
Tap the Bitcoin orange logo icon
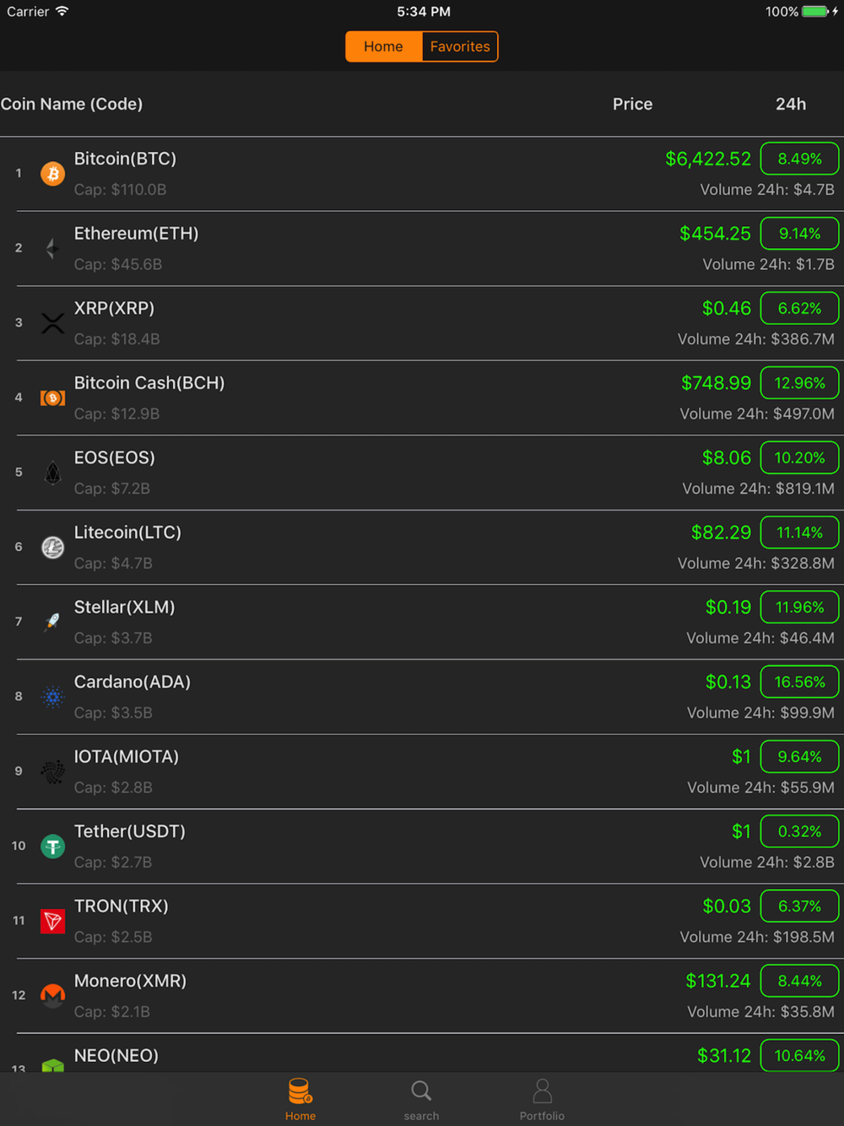click(x=52, y=174)
